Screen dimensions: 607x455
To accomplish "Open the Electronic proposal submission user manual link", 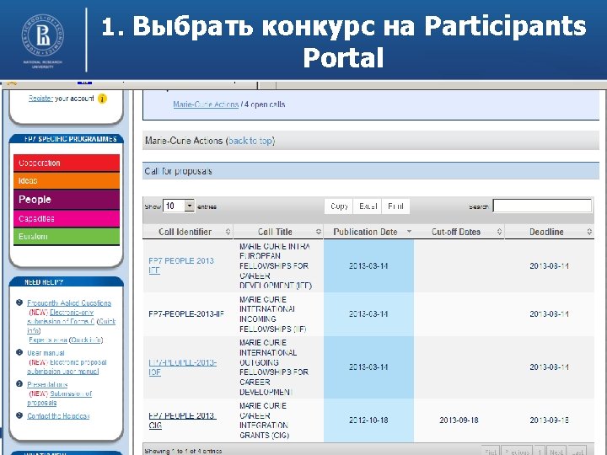I will point(67,367).
